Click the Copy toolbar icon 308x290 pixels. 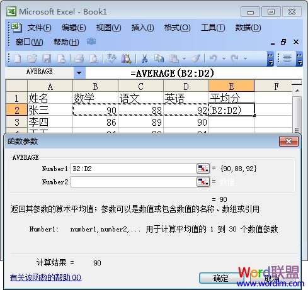(x=159, y=59)
